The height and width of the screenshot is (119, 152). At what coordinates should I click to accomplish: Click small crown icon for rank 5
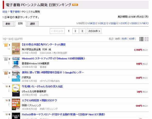[x=7, y=100]
